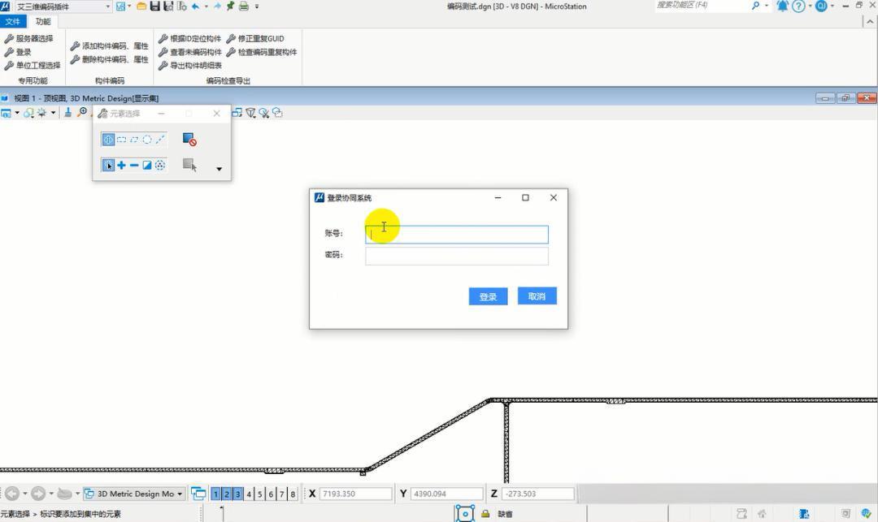Image resolution: width=878 pixels, height=522 pixels.
Task: Click the 登录 button in the dialog
Action: point(488,296)
